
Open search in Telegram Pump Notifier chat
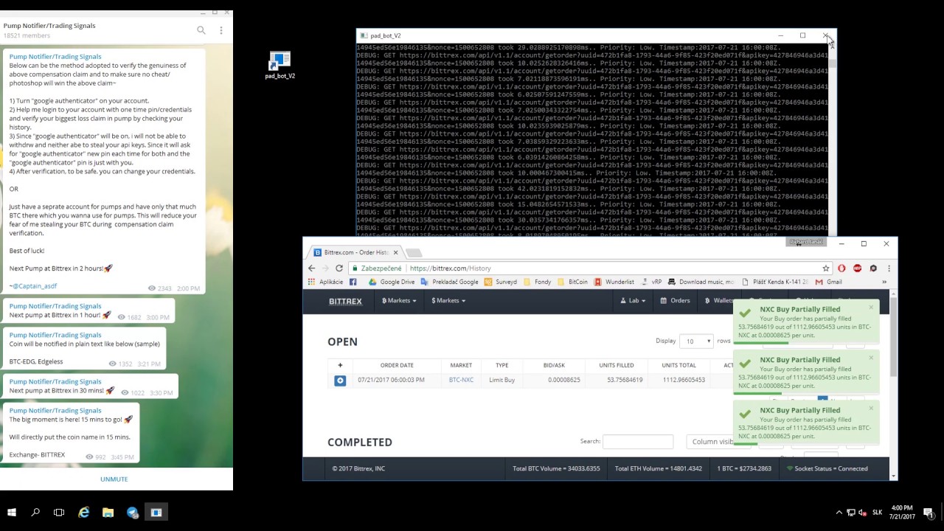tap(201, 30)
